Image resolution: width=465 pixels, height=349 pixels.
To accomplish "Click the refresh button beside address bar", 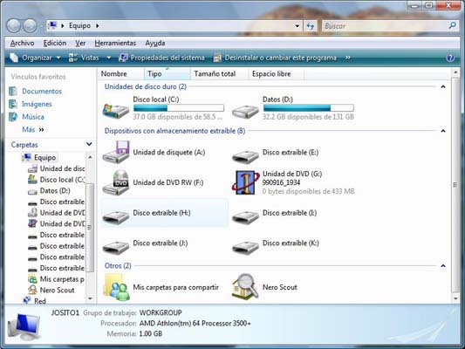I will click(x=311, y=26).
